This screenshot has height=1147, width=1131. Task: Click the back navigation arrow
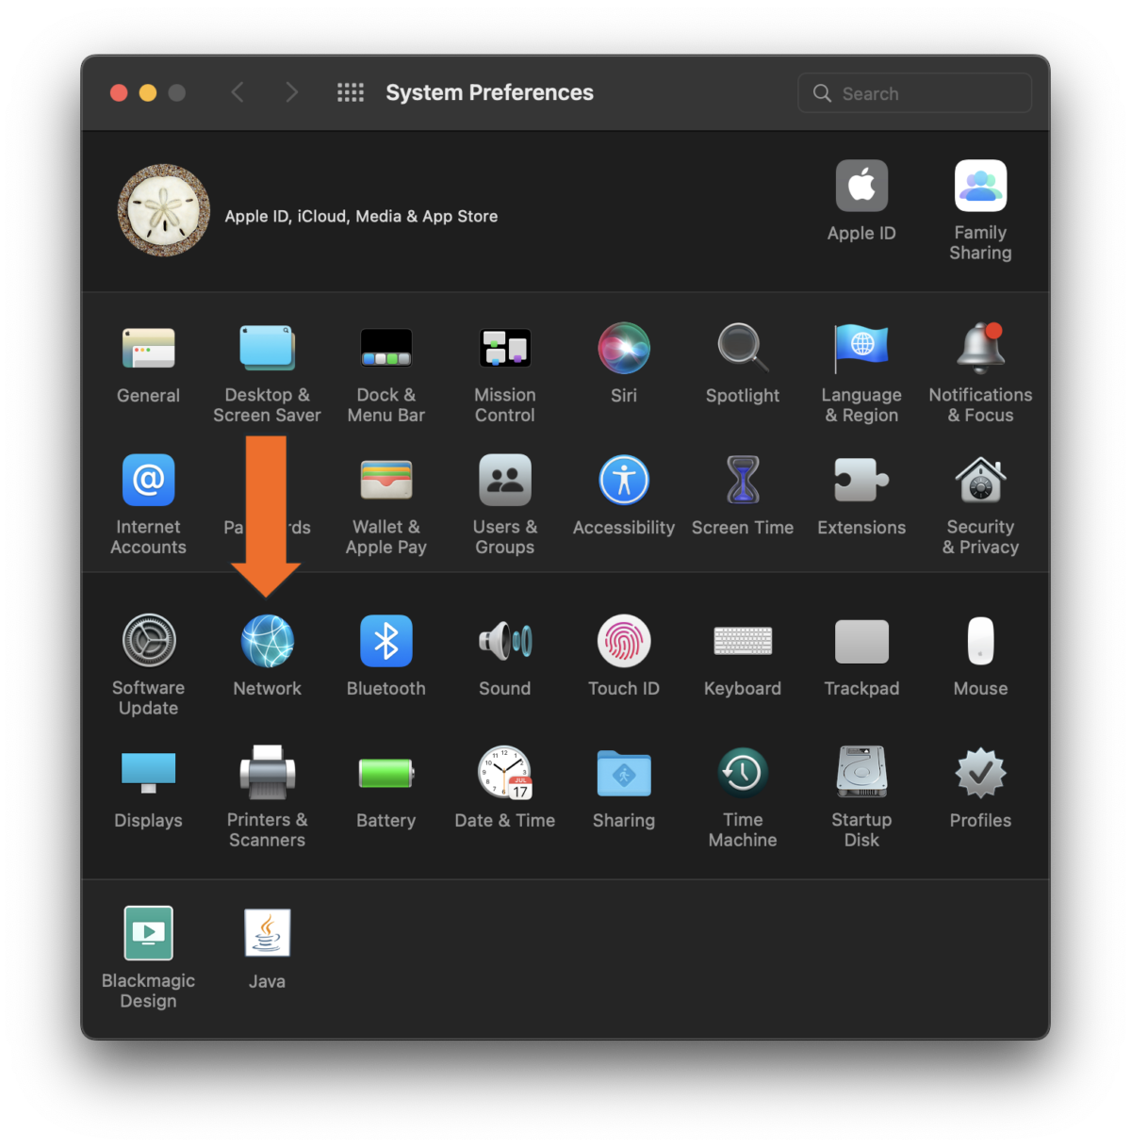(238, 92)
